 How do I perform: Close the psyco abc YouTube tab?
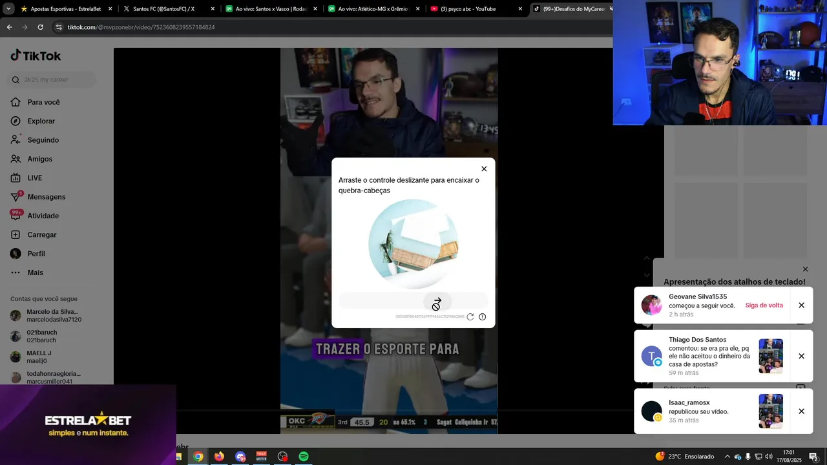tap(520, 9)
